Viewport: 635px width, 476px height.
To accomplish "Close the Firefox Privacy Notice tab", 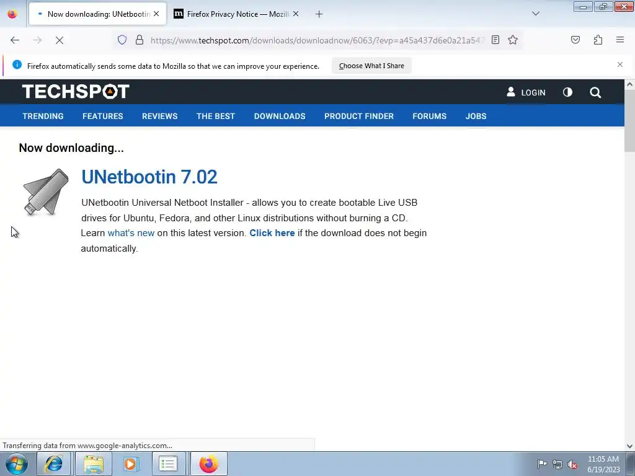I will [296, 14].
